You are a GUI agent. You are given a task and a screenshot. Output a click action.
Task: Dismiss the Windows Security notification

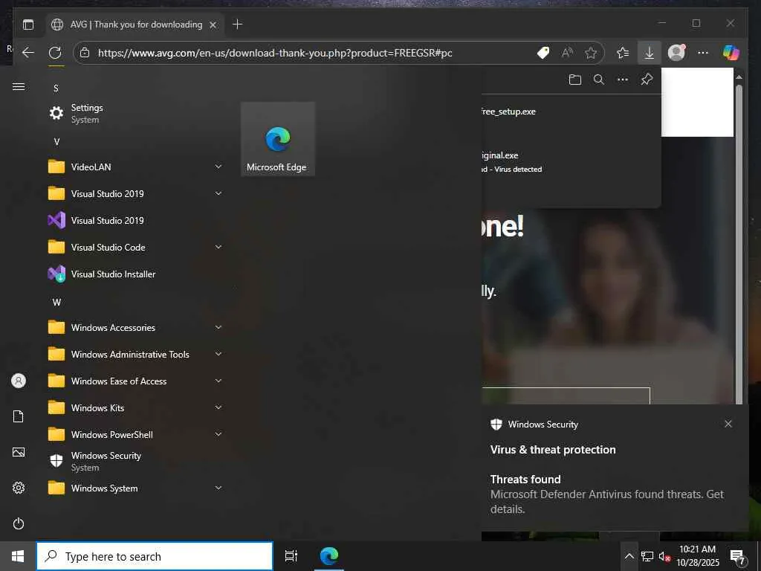coord(728,424)
